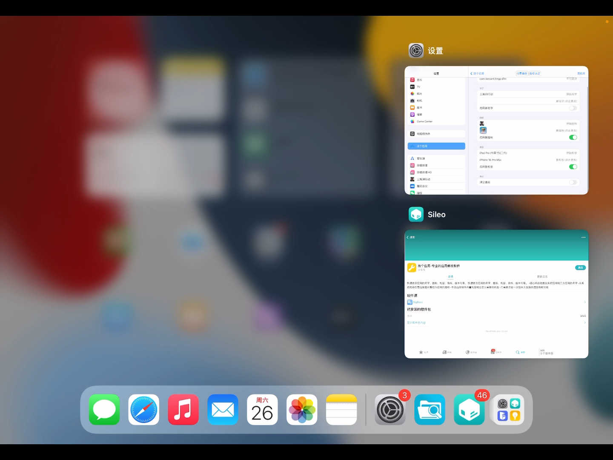Open 哔哩哔哩HD in Settings sidebar
The height and width of the screenshot is (460, 613).
tap(436, 172)
